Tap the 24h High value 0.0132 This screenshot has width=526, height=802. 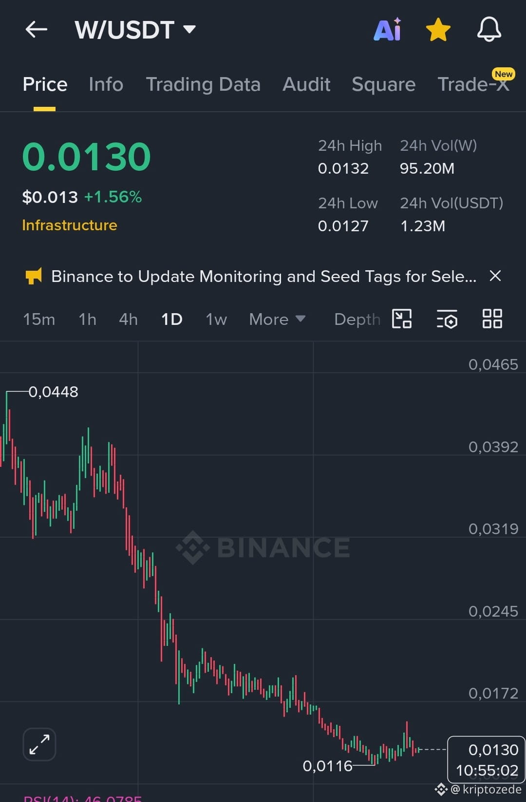click(343, 169)
